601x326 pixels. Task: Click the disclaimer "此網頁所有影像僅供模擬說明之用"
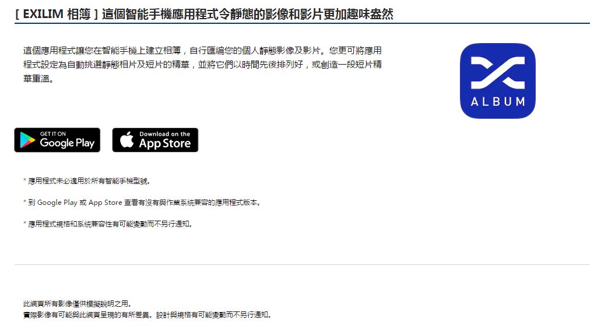78,304
